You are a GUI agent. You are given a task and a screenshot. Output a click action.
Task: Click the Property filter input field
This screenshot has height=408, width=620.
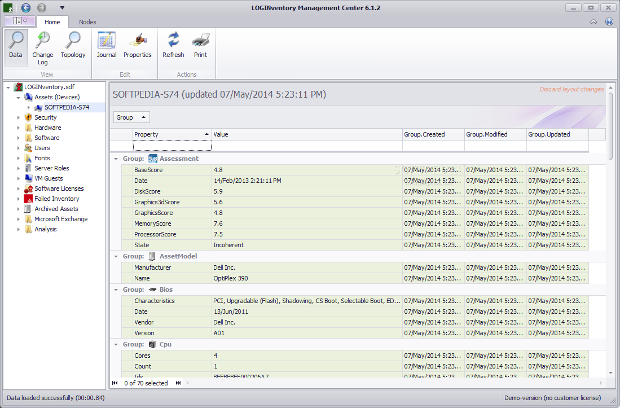[x=172, y=146]
